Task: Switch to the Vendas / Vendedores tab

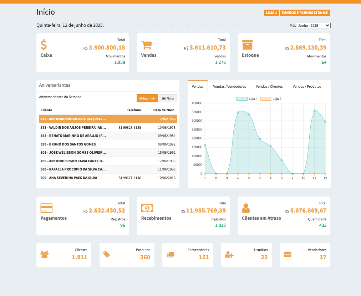Action: point(229,87)
